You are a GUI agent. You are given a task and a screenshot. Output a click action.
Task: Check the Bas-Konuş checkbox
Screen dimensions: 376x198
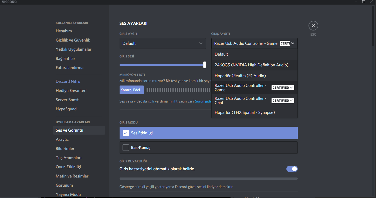coord(126,148)
